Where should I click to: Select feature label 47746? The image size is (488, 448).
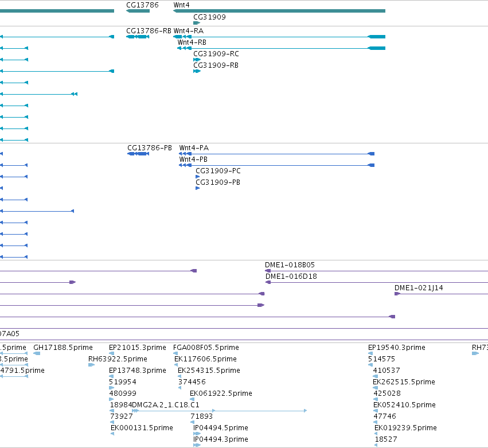click(x=385, y=416)
